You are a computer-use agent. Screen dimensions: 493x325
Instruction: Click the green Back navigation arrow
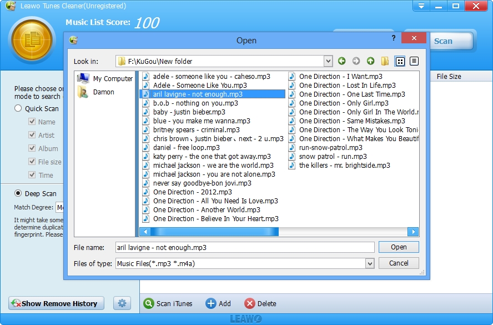click(x=341, y=61)
